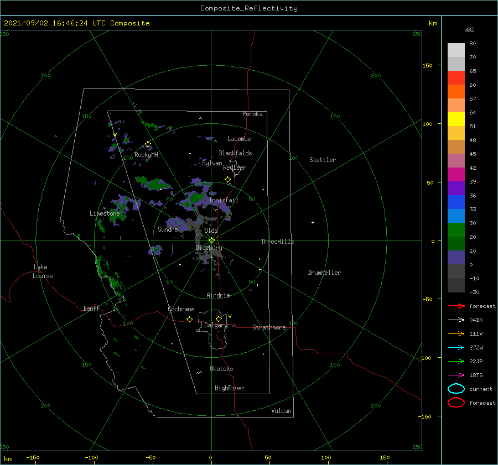Click the -150 tick on bottom axis

33,457
